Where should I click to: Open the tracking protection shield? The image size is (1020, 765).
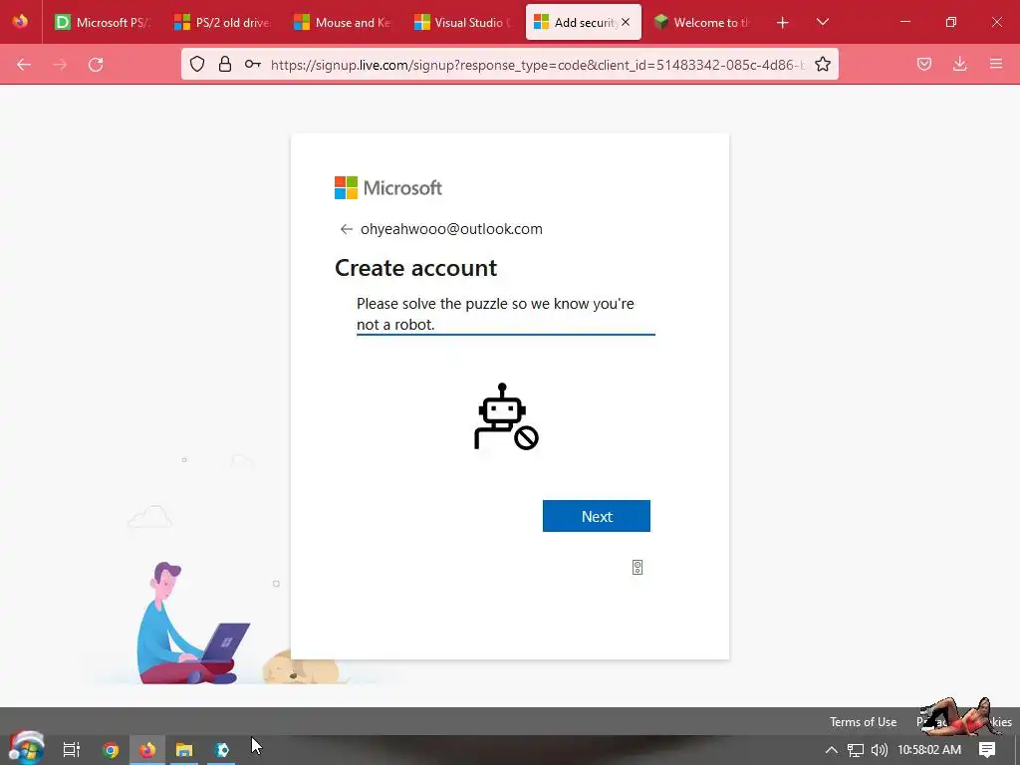click(197, 64)
